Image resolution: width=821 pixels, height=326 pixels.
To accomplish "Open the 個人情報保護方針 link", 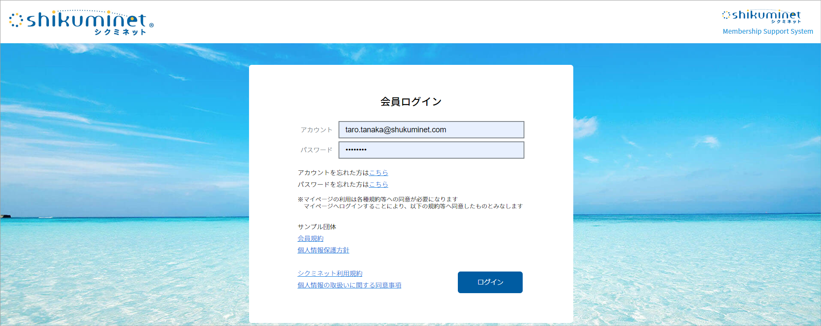I will pyautogui.click(x=323, y=250).
